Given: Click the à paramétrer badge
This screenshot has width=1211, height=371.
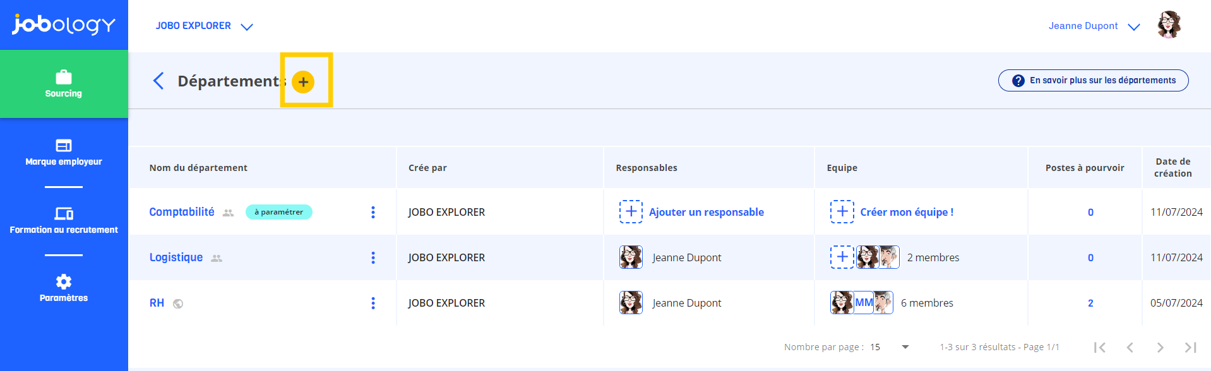Looking at the screenshot, I should point(278,212).
